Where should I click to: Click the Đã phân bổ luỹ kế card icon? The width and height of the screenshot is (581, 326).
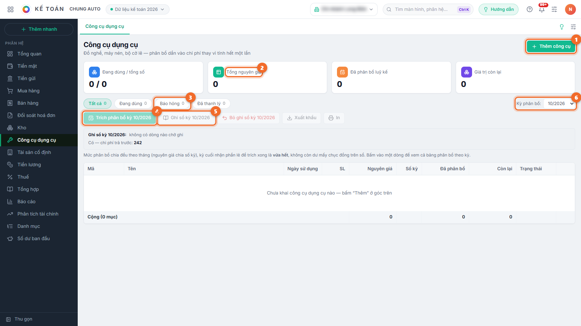[x=342, y=72]
